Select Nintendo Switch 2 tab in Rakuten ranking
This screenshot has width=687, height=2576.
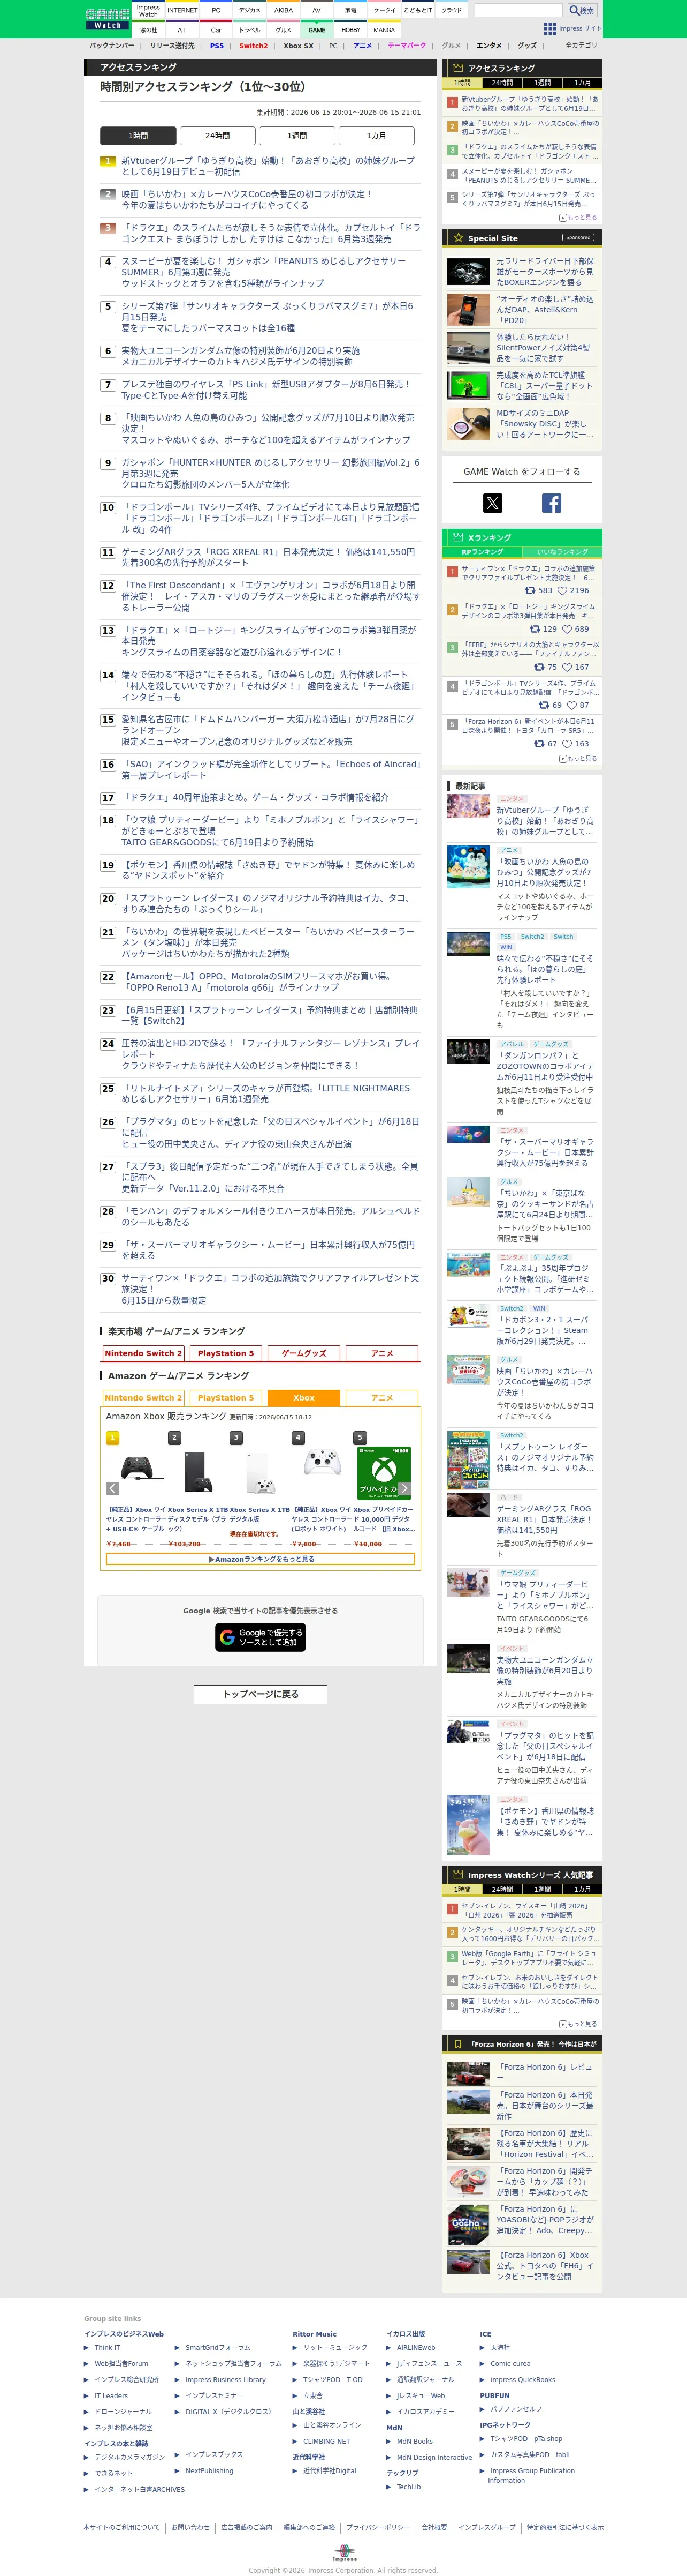coord(143,1354)
